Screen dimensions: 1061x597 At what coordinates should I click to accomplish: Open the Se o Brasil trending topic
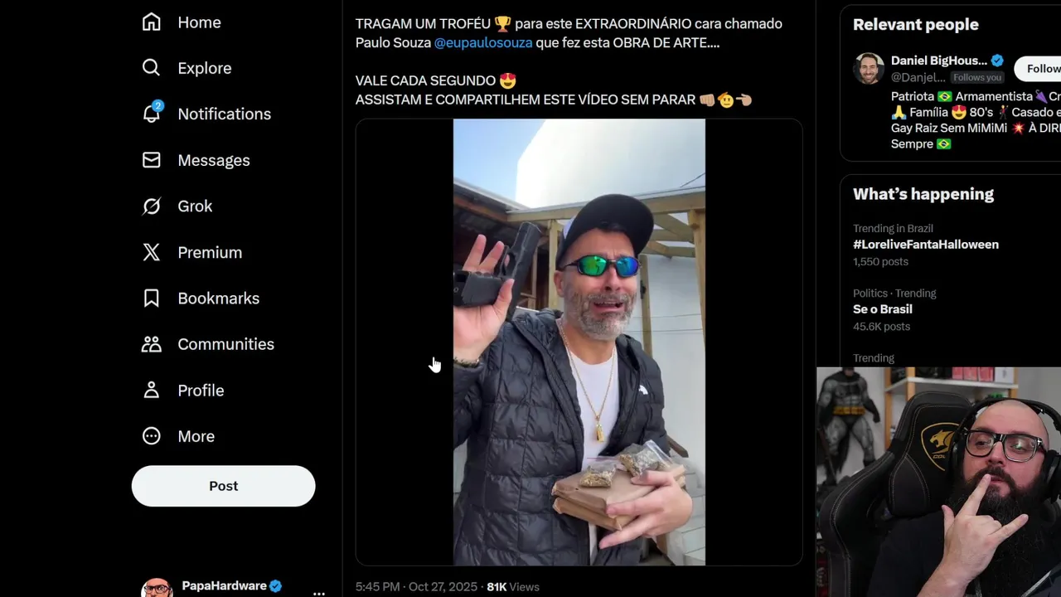pos(883,309)
